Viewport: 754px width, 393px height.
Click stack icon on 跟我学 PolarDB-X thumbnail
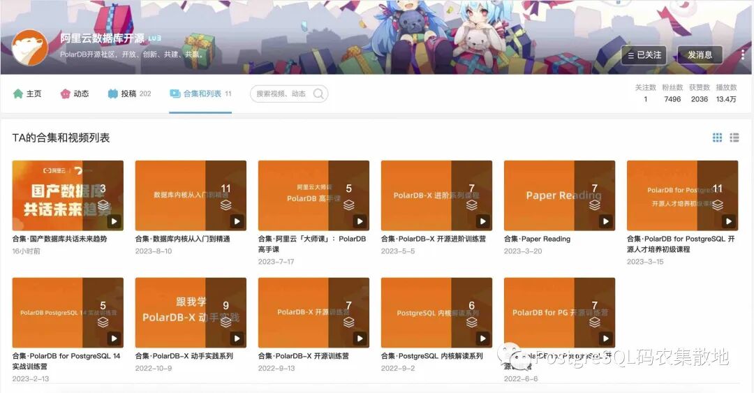(226, 322)
